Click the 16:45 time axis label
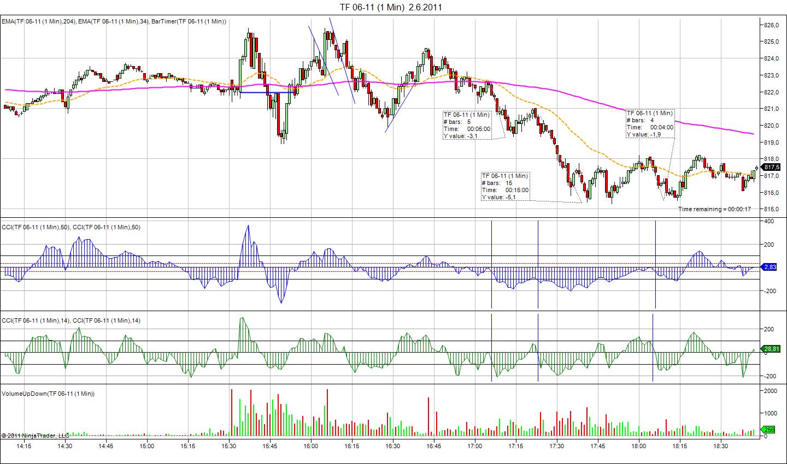Screen dimensions: 787x464 pos(434,446)
